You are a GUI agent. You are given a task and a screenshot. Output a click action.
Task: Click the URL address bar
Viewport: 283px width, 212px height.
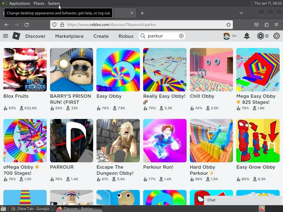coord(141,25)
